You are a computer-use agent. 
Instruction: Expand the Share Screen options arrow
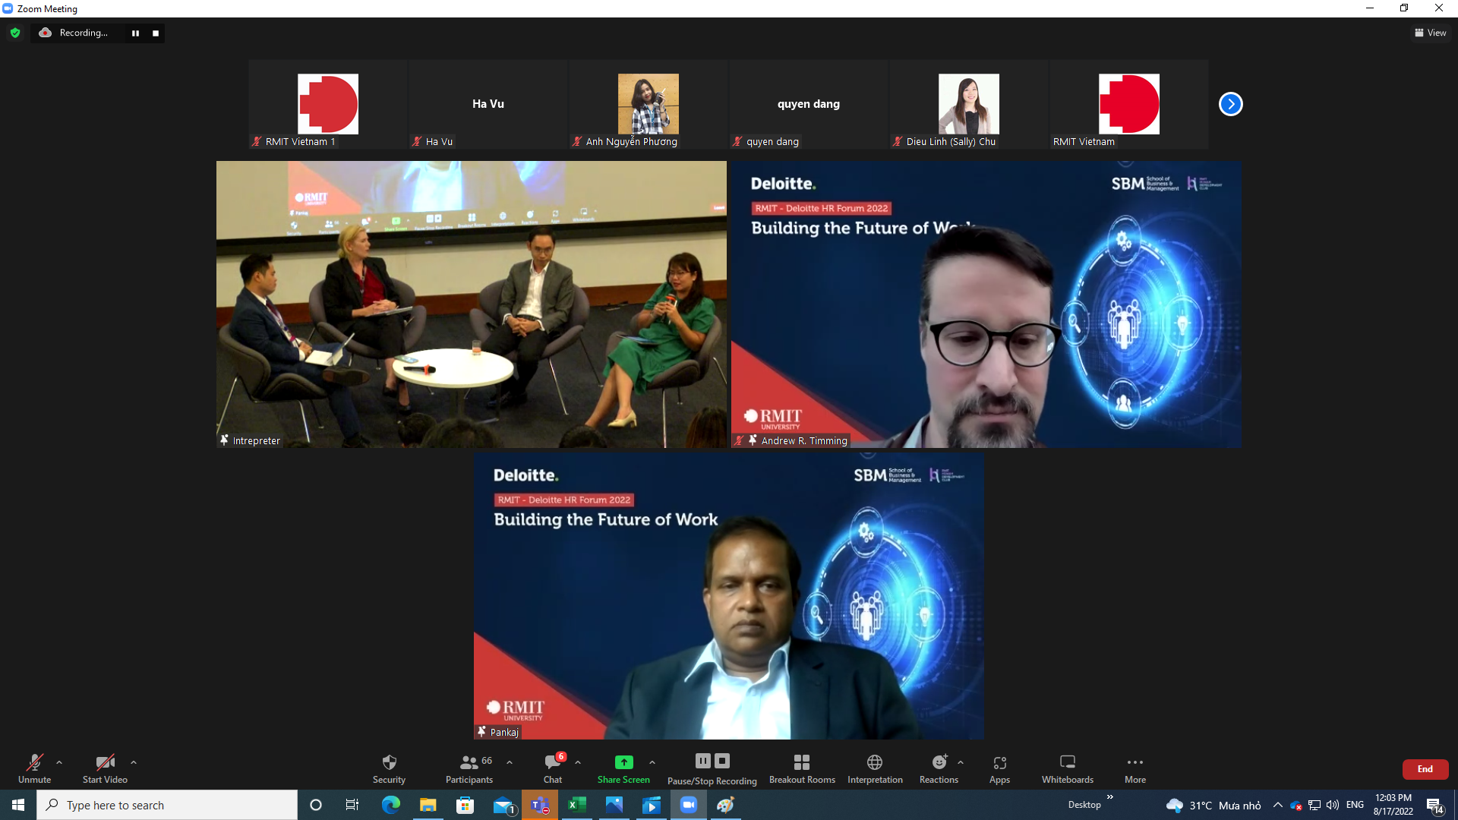(x=652, y=762)
